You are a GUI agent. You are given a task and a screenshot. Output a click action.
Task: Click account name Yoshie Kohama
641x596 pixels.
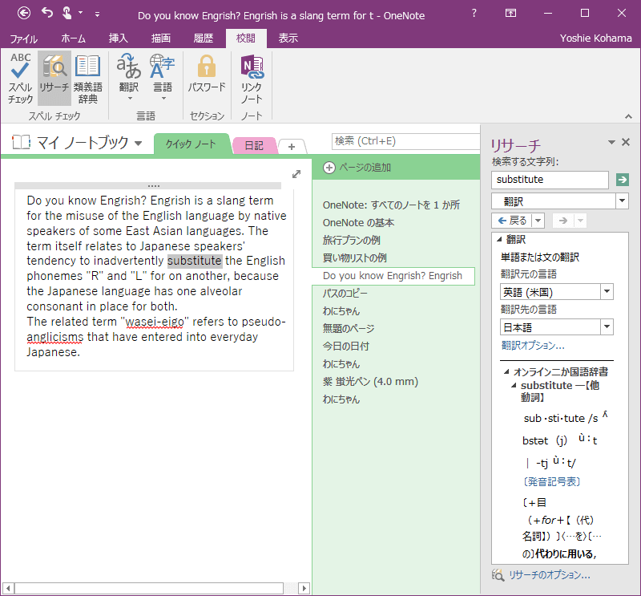coord(595,38)
